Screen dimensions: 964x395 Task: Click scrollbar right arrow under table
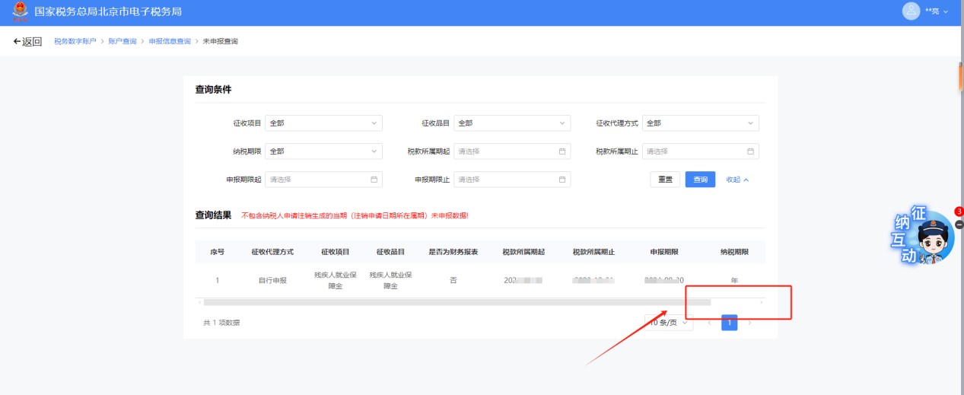point(761,302)
